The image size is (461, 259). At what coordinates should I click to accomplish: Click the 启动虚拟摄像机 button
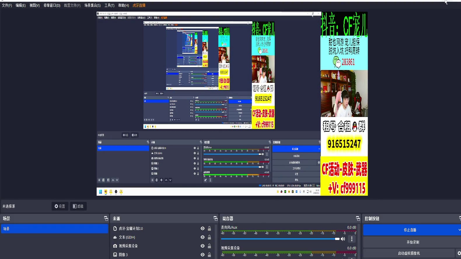[x=409, y=253]
